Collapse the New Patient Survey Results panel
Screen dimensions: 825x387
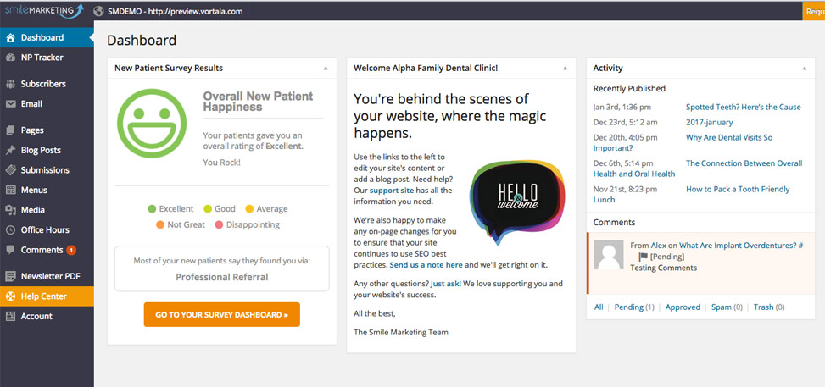[x=326, y=69]
